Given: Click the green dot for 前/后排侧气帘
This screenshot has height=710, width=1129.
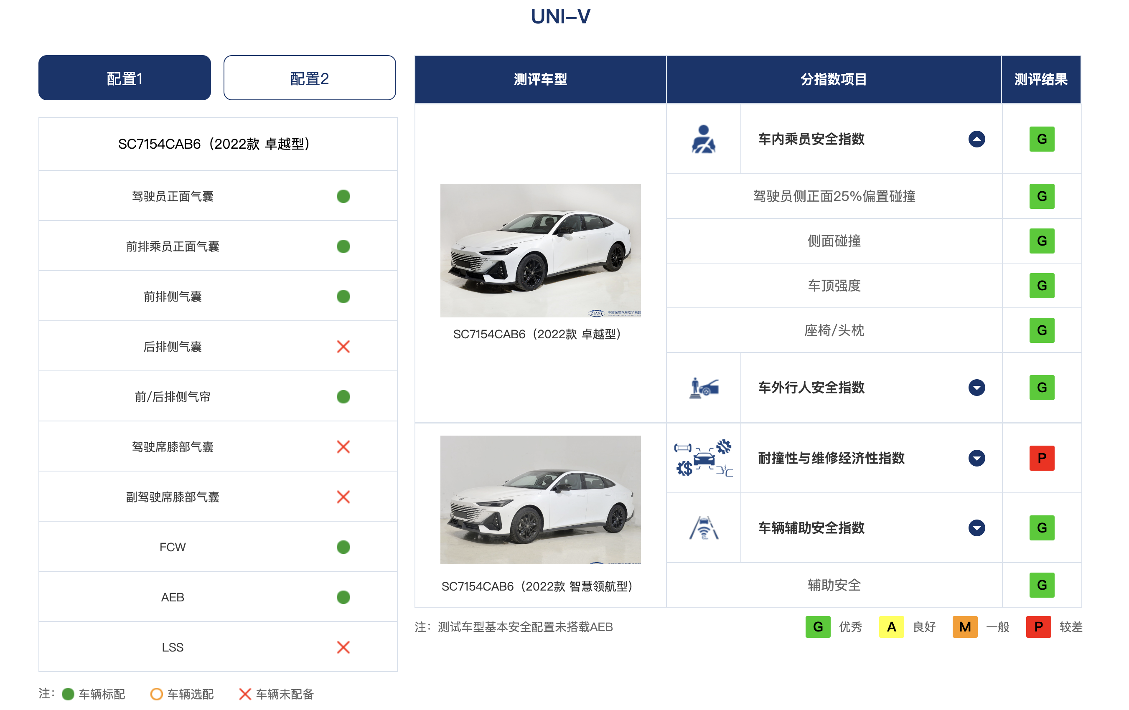Looking at the screenshot, I should (x=343, y=397).
